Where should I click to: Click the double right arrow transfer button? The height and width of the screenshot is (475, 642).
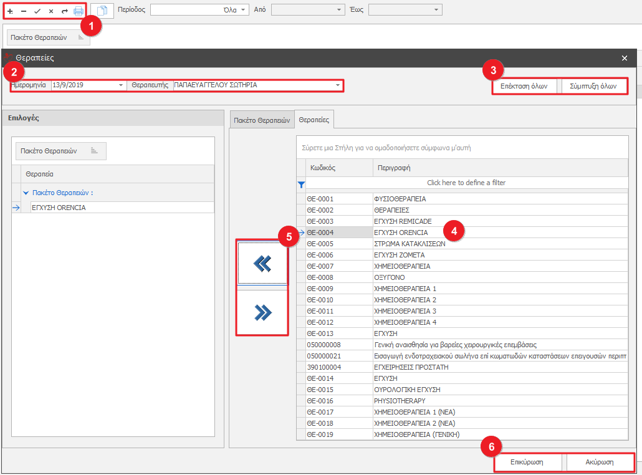[262, 313]
